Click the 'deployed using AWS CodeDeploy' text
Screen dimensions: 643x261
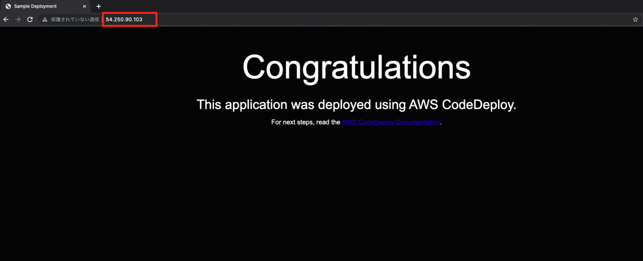tap(416, 105)
